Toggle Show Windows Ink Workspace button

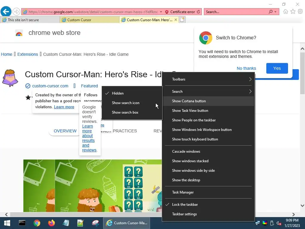[x=208, y=130]
